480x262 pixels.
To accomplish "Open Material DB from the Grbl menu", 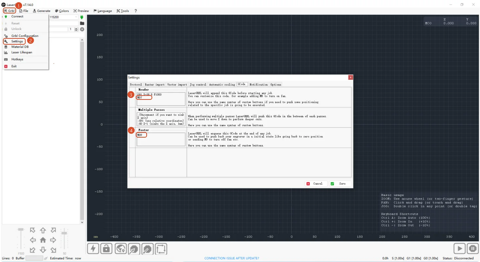I will tap(20, 47).
